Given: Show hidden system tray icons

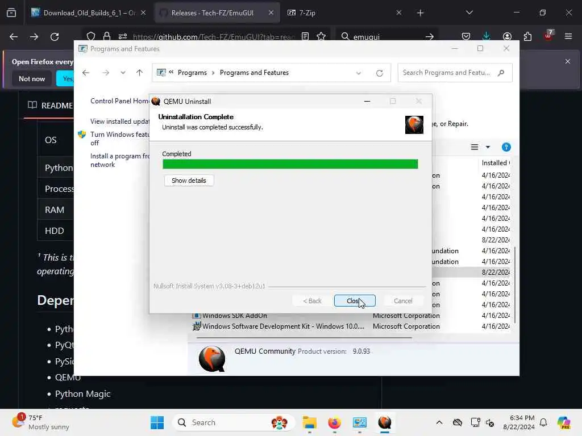Looking at the screenshot, I should click(439, 422).
